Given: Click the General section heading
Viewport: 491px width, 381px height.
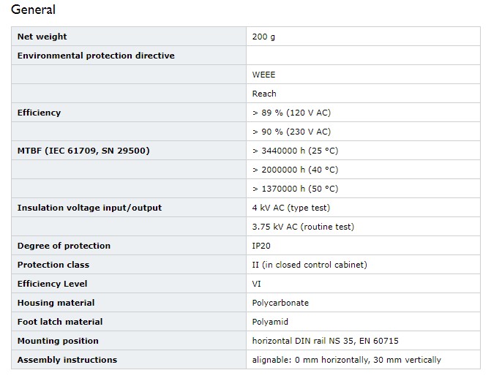Looking at the screenshot, I should coord(33,10).
